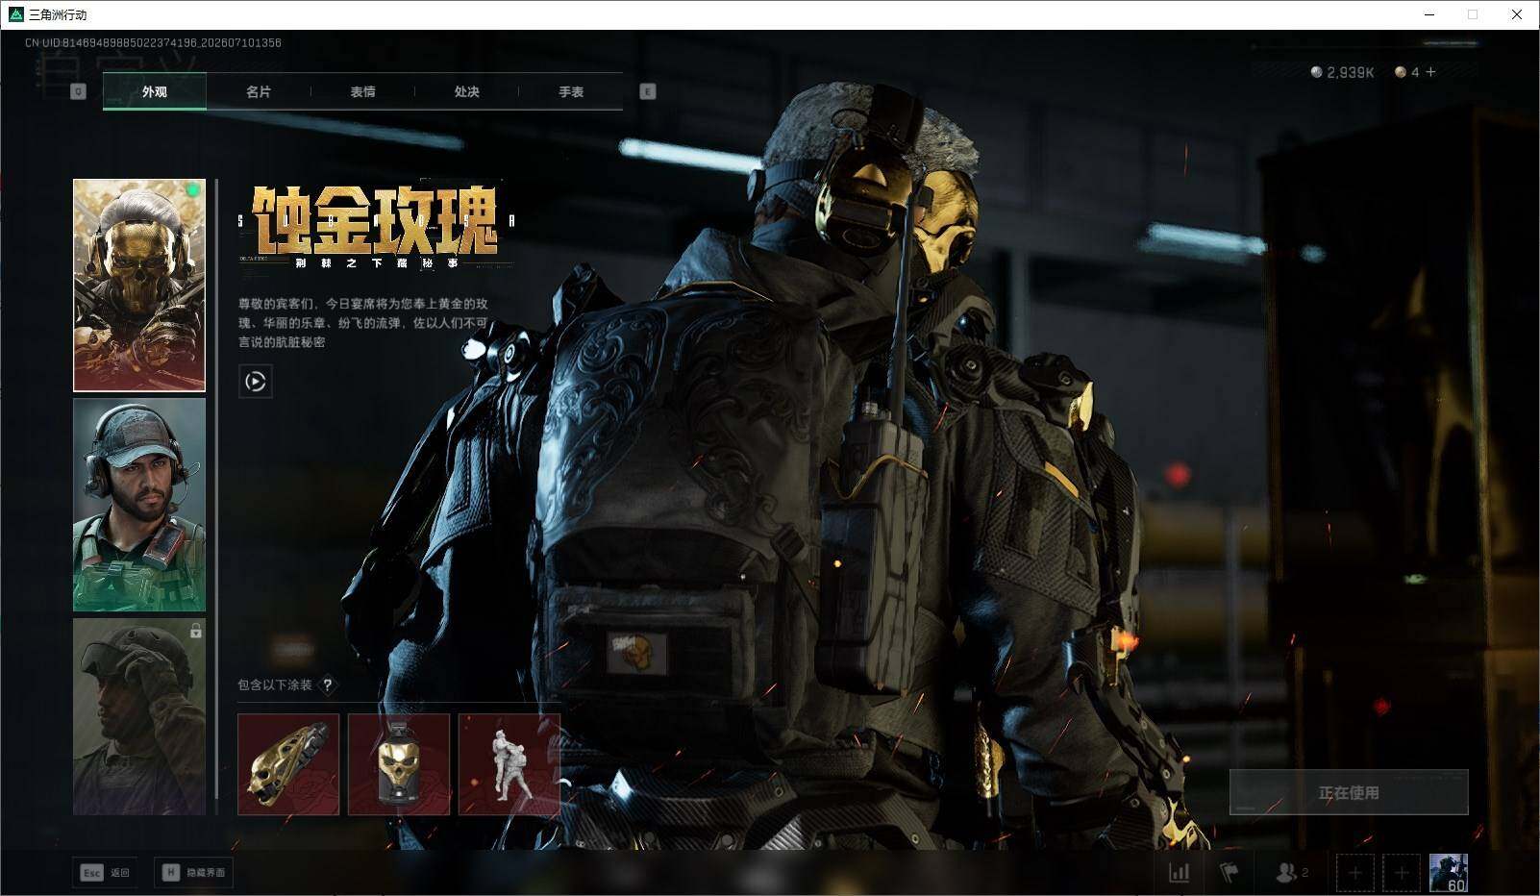Play the 蚀金玫瑰 skin preview video

coord(255,382)
